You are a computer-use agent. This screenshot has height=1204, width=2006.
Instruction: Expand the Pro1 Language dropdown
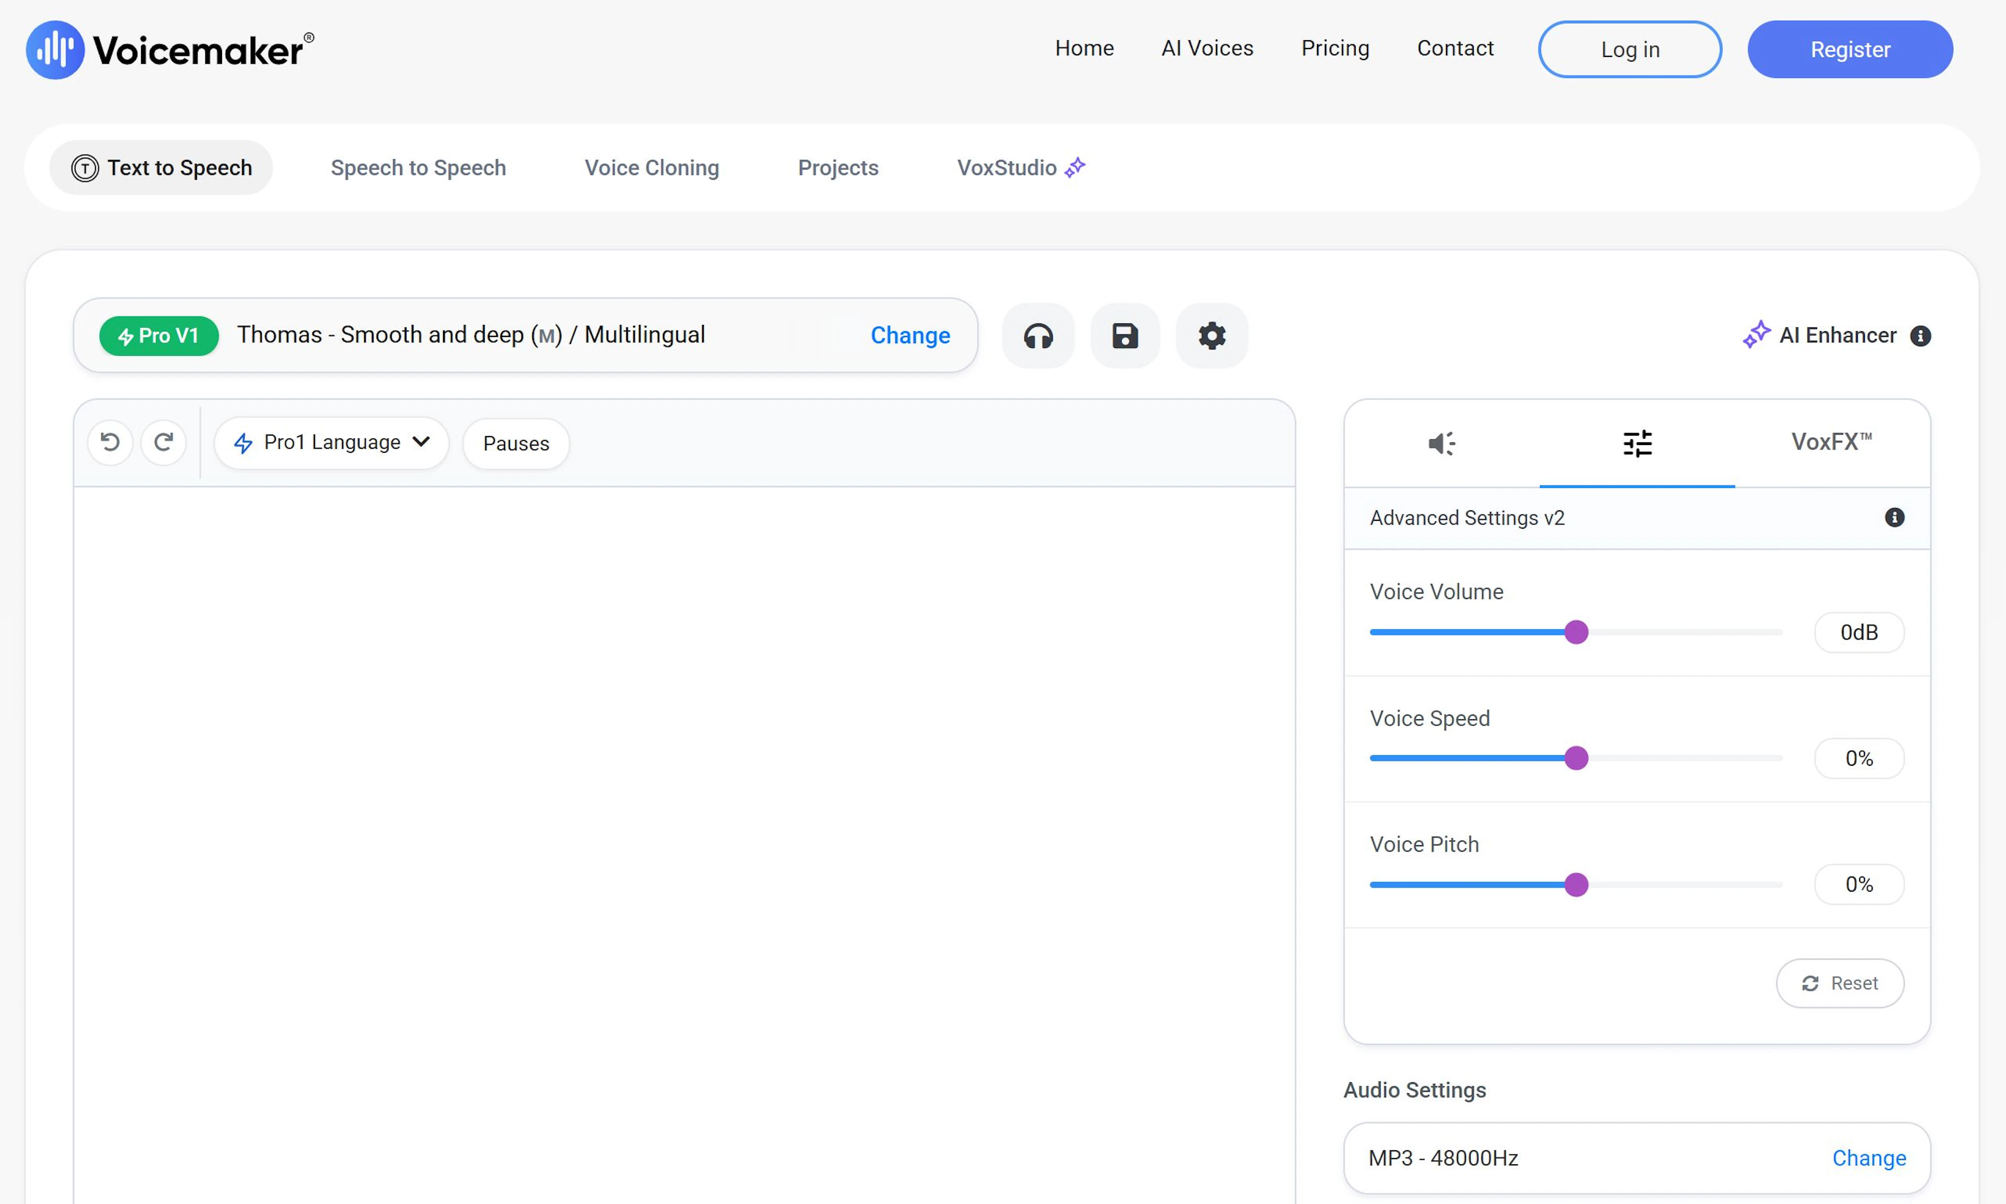tap(332, 442)
